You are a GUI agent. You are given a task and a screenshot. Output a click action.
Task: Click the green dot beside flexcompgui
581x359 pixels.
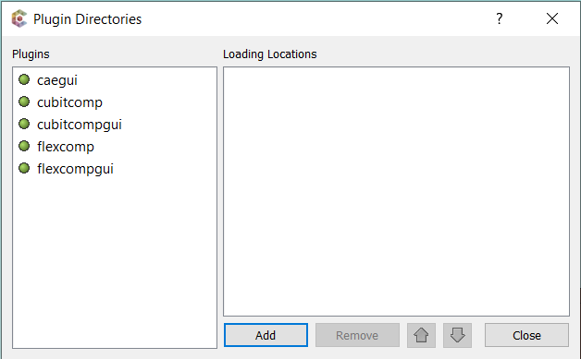[24, 168]
